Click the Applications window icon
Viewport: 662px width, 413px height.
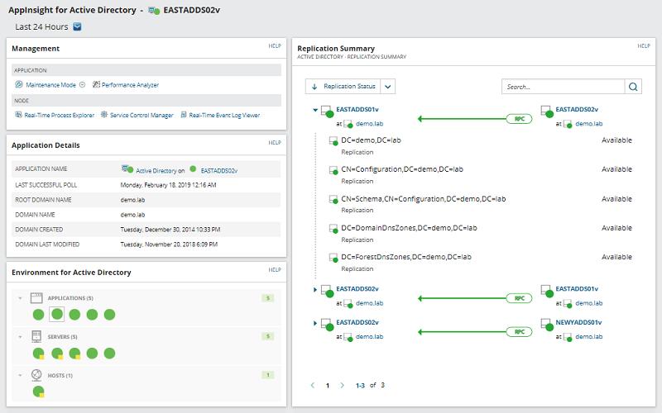[36, 298]
